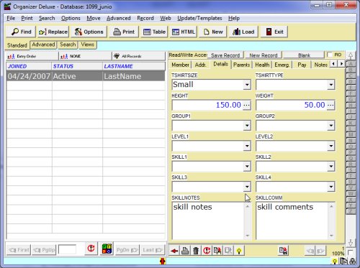
Task: Click the light bulb icon below form
Action: [239, 251]
